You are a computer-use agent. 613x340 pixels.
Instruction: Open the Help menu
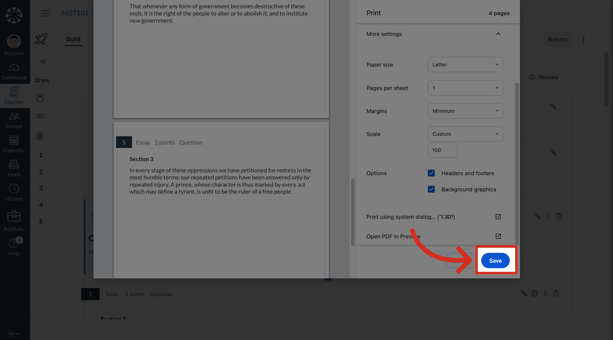tap(14, 247)
